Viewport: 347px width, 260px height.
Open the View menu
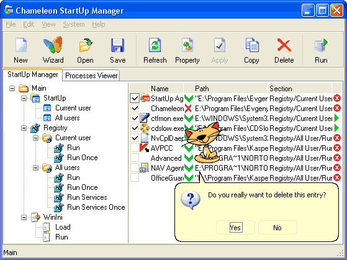48,24
